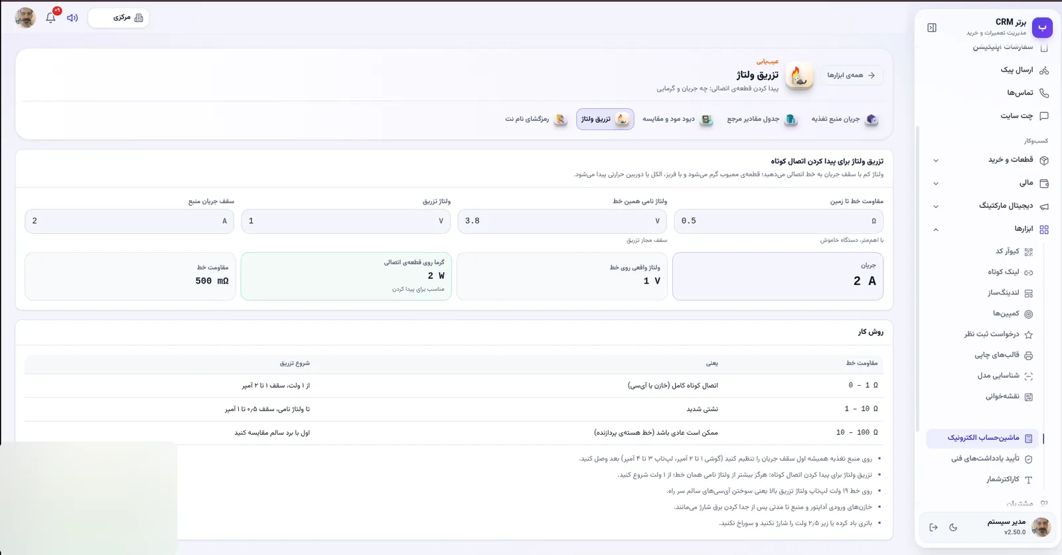Open شناسایی مدل scan icon
The image size is (1062, 555).
tap(1029, 376)
